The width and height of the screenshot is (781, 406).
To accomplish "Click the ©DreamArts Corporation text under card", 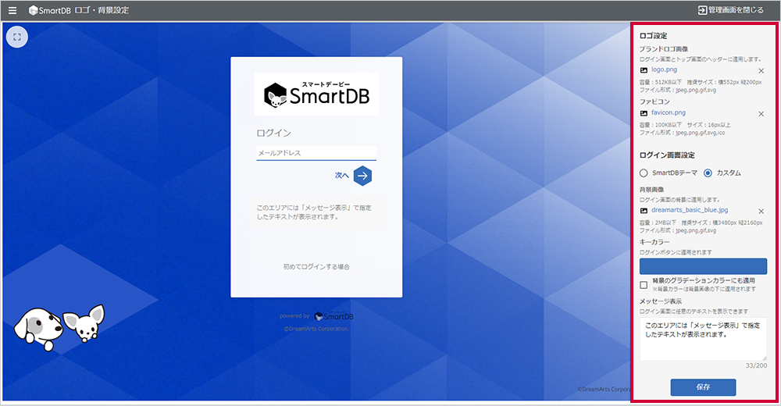I will coord(316,329).
